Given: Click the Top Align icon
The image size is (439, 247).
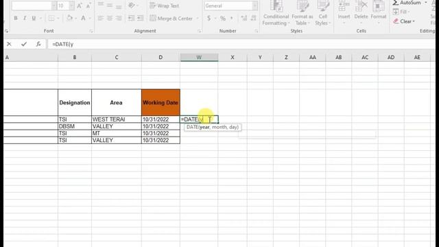Looking at the screenshot, I should tap(101, 5).
